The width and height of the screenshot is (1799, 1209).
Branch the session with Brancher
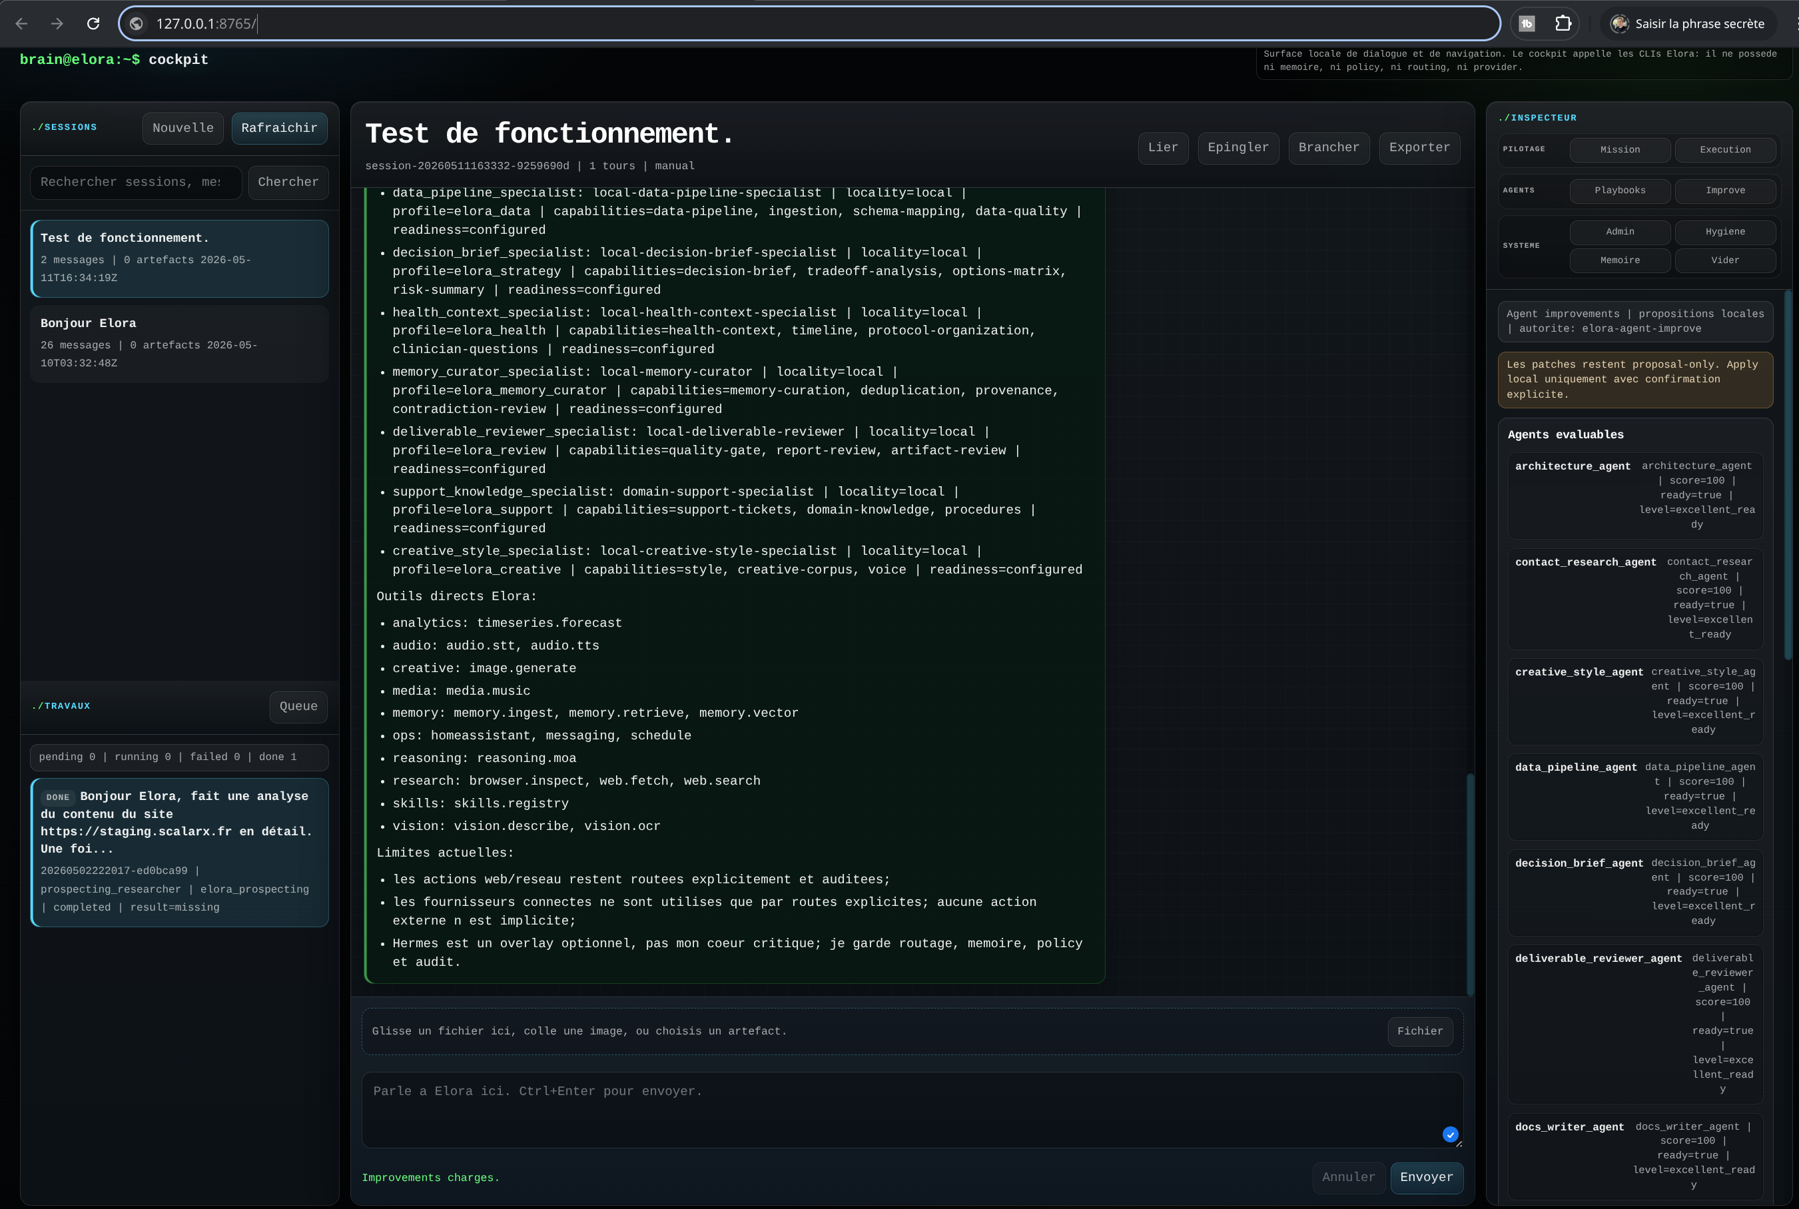[1329, 148]
